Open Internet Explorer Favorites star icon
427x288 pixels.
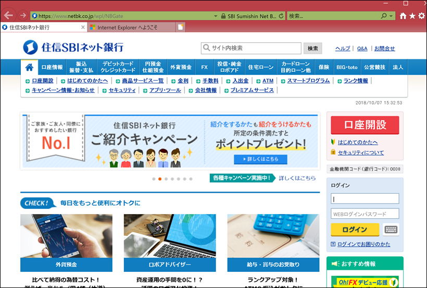412,16
